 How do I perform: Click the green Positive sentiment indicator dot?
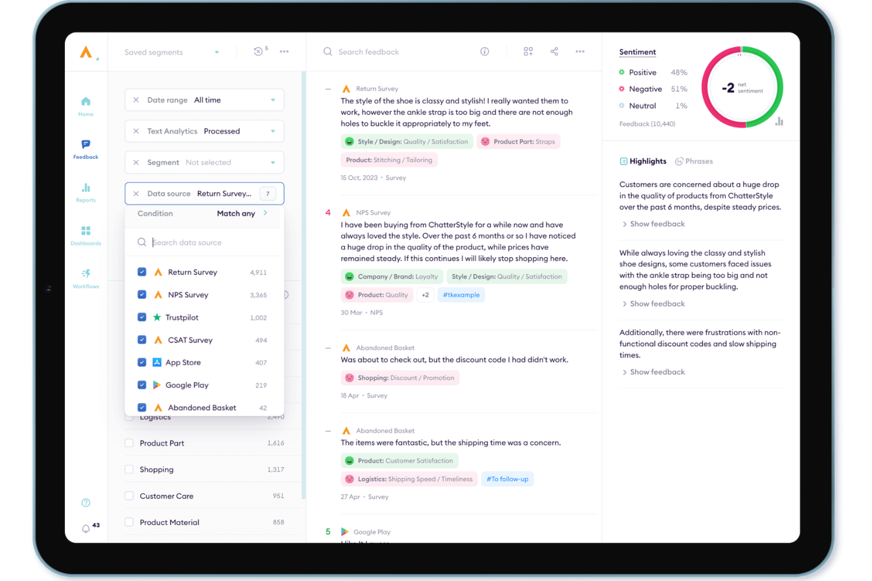[621, 72]
